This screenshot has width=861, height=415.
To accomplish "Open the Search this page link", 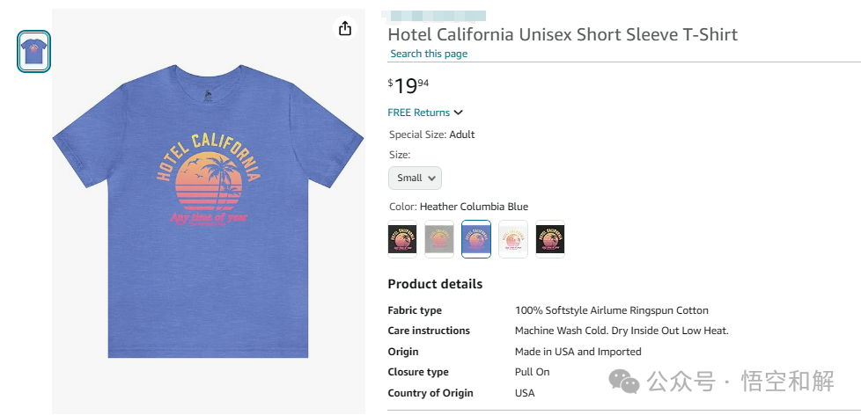I will 429,54.
